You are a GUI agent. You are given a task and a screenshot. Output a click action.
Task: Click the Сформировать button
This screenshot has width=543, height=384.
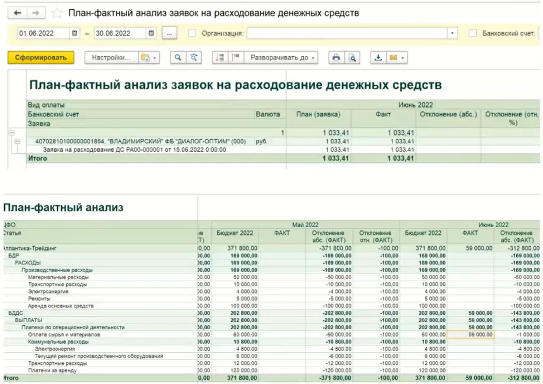coord(41,57)
